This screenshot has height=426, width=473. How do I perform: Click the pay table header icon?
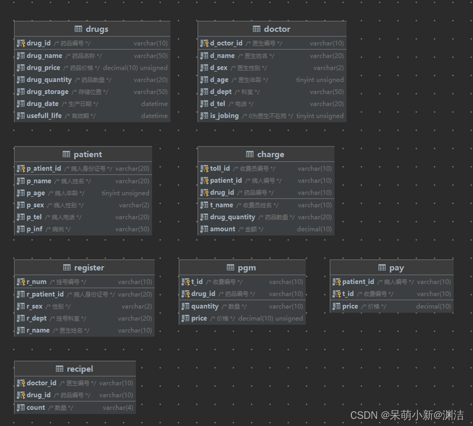coord(382,267)
